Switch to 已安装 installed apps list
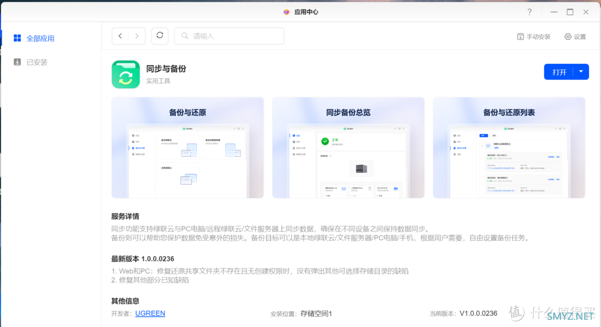The height and width of the screenshot is (327, 601). click(x=37, y=62)
